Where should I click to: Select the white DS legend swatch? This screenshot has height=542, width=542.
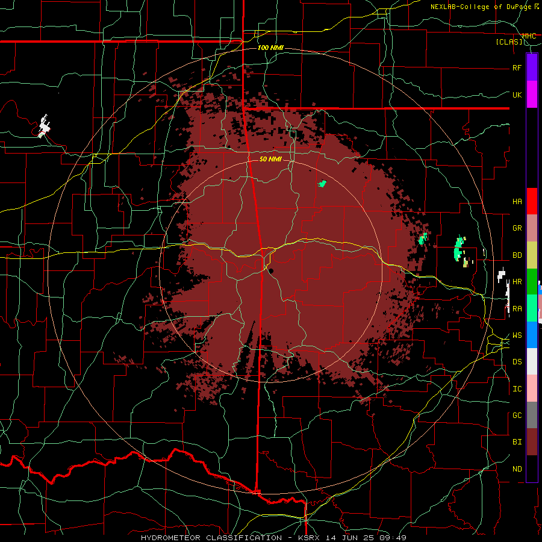(532, 361)
